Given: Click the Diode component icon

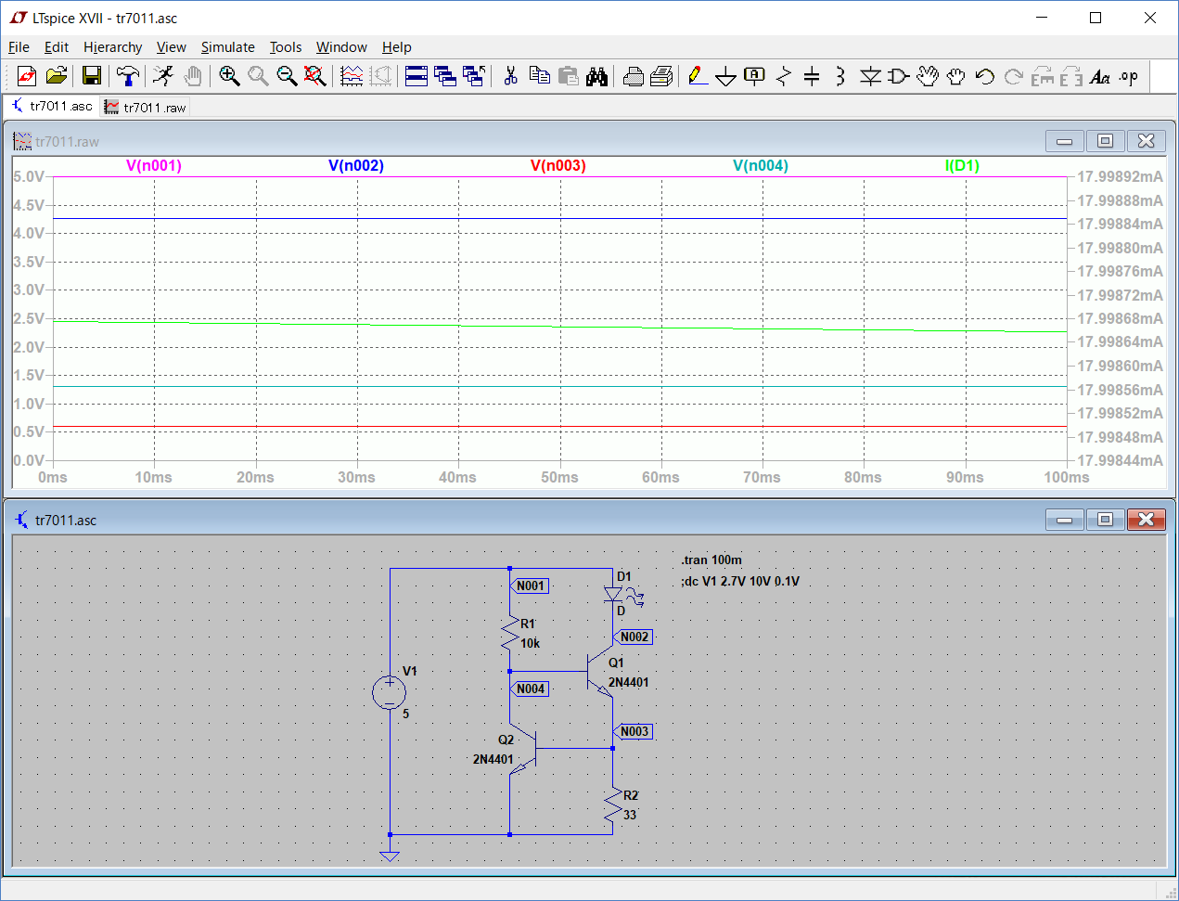Looking at the screenshot, I should (x=869, y=76).
